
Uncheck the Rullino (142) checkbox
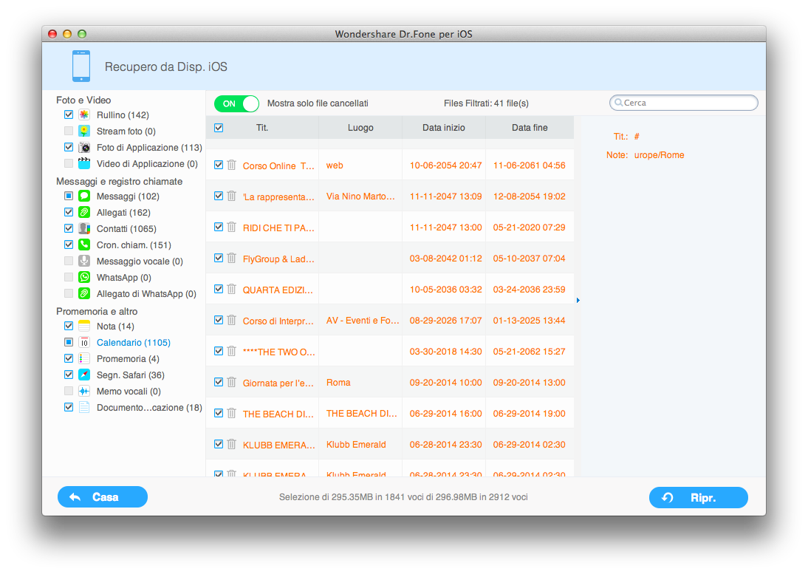69,115
